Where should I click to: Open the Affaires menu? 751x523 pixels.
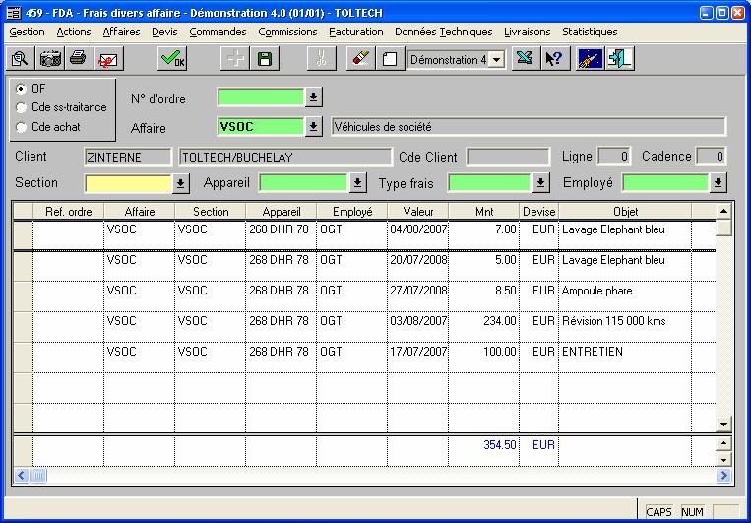(x=121, y=33)
